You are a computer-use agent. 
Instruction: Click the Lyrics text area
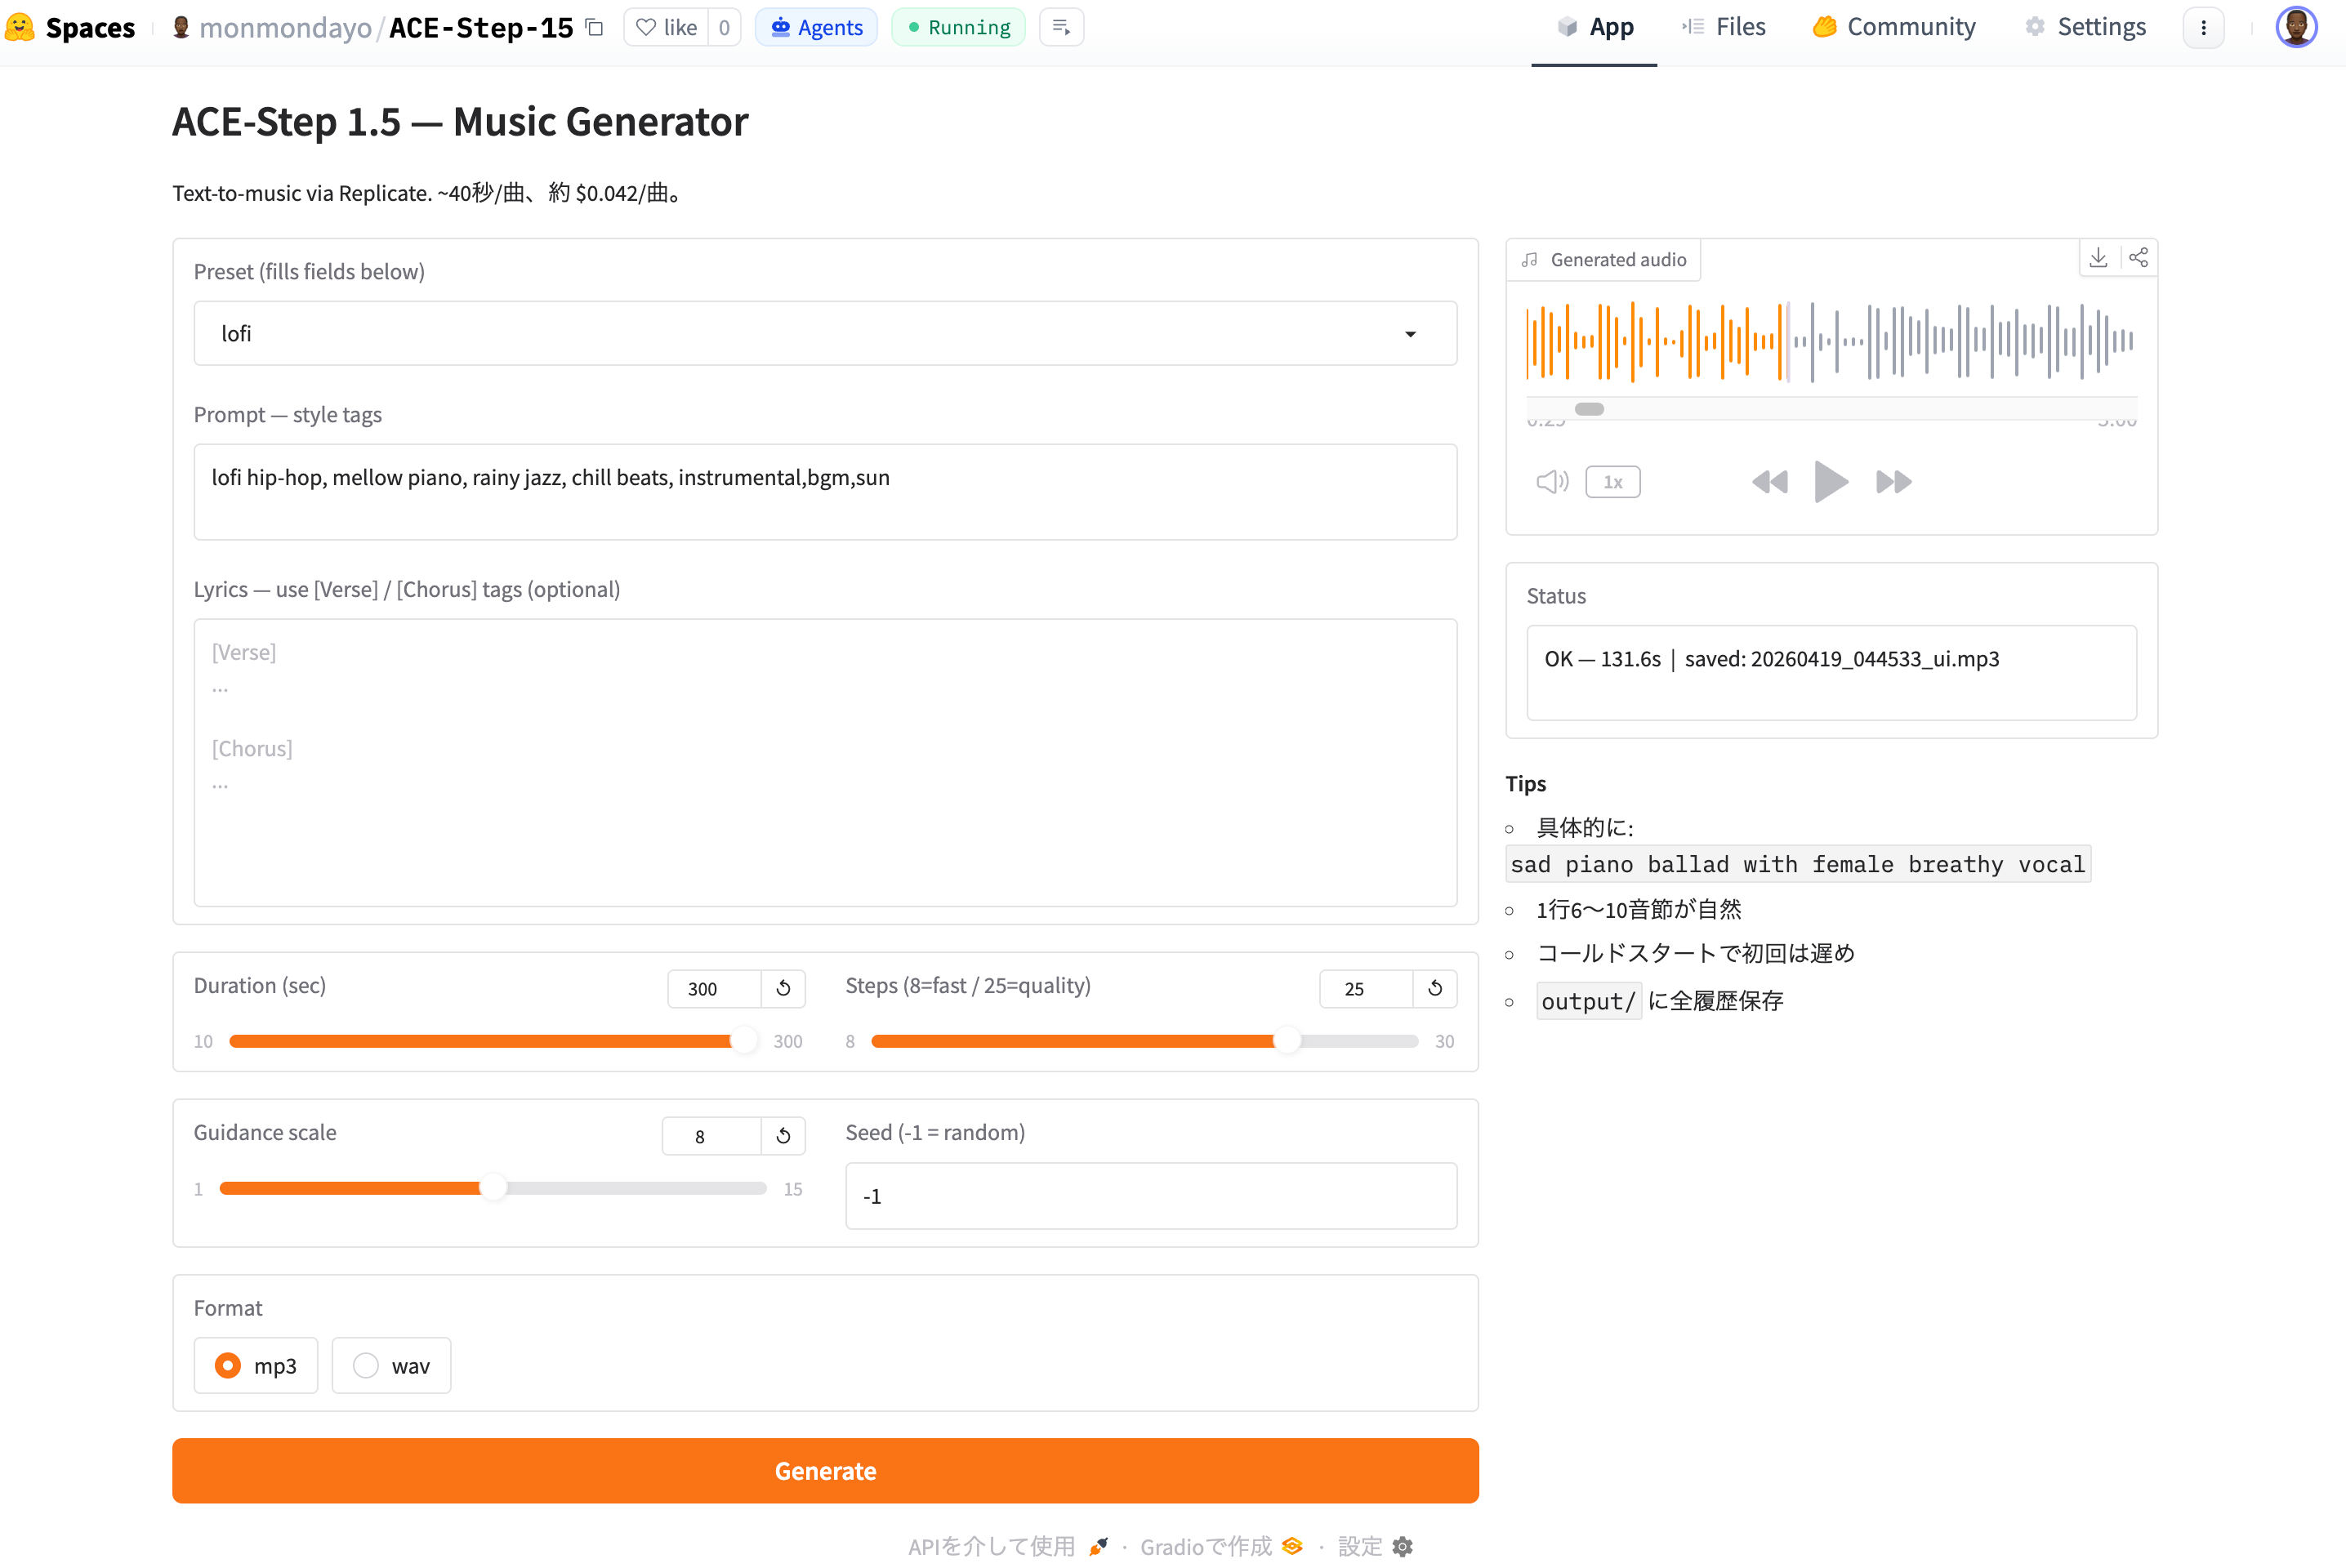825,762
